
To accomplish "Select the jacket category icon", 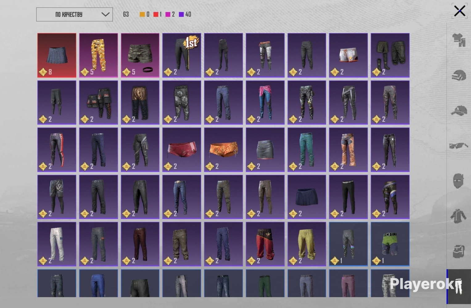I will pos(459,216).
